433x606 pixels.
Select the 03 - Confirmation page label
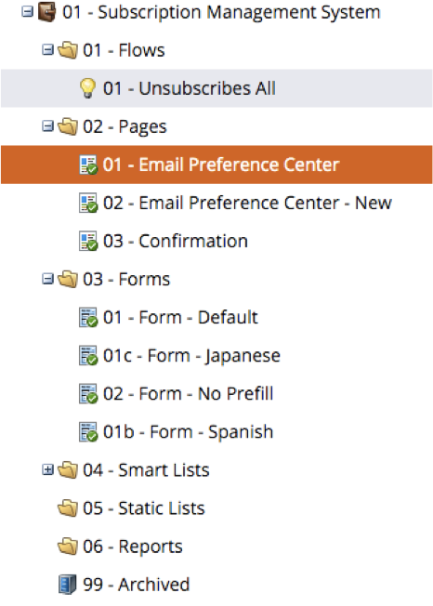point(176,241)
